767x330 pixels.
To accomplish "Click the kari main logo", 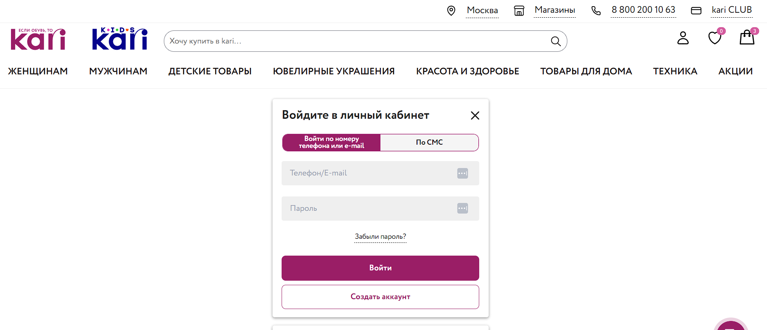I will point(38,39).
